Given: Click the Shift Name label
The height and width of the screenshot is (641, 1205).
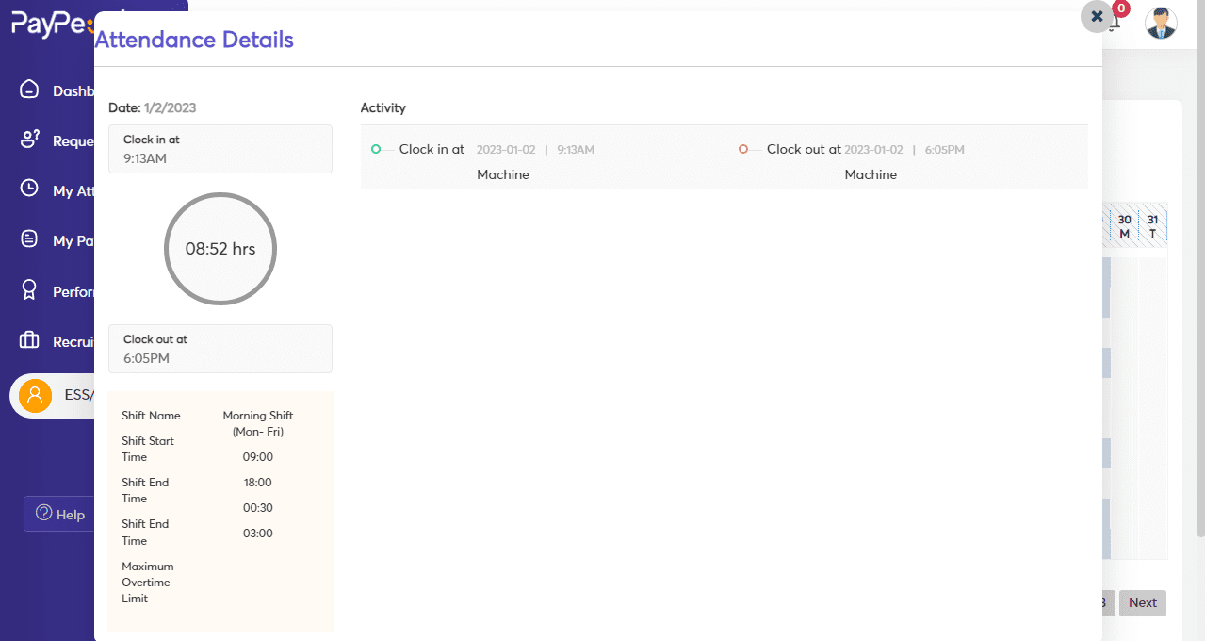Looking at the screenshot, I should (x=151, y=416).
